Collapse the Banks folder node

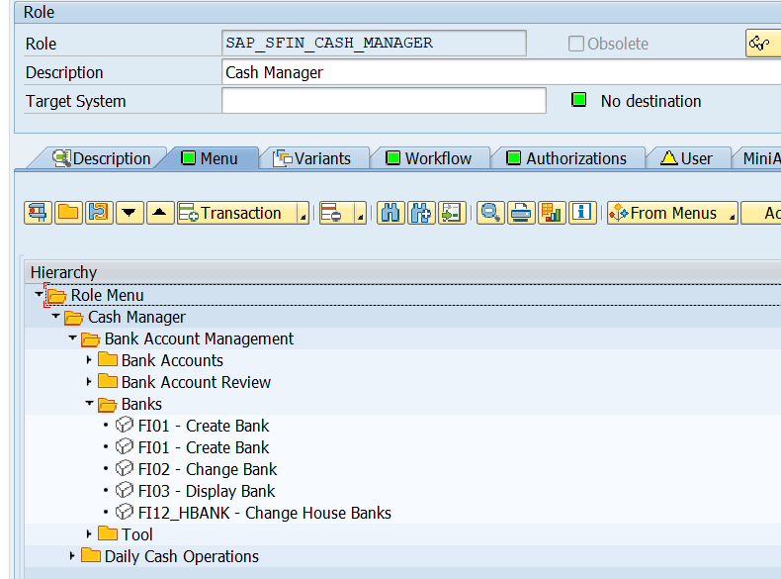[x=89, y=404]
